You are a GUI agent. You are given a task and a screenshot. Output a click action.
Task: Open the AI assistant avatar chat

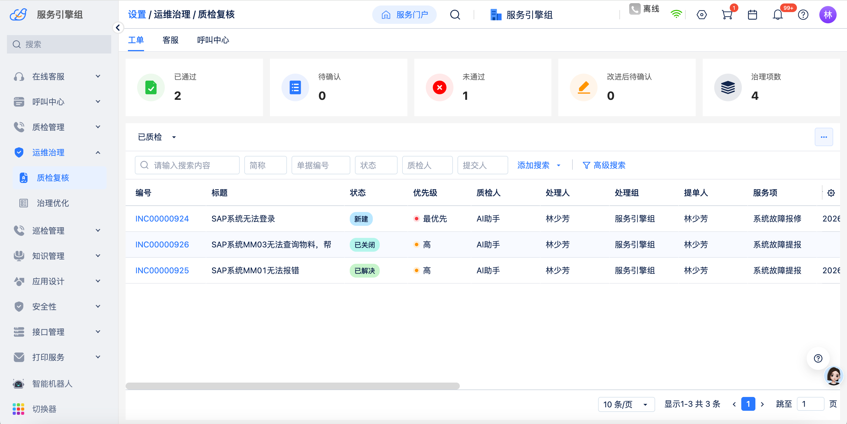pos(833,376)
